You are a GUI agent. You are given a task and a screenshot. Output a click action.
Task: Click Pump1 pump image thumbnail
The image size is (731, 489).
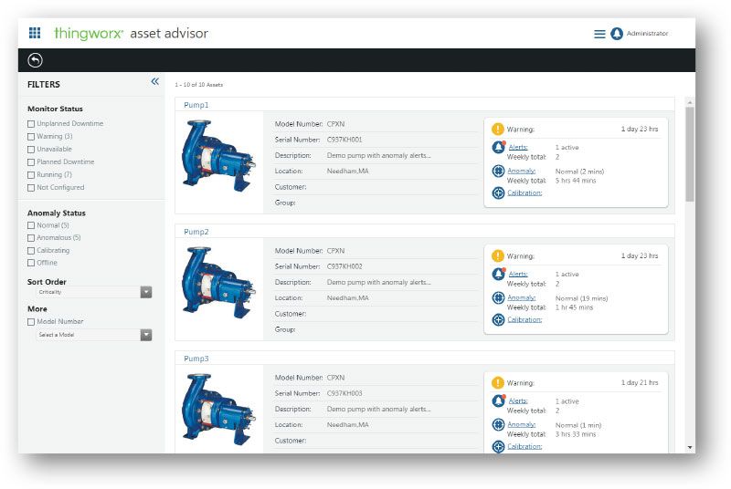point(218,155)
